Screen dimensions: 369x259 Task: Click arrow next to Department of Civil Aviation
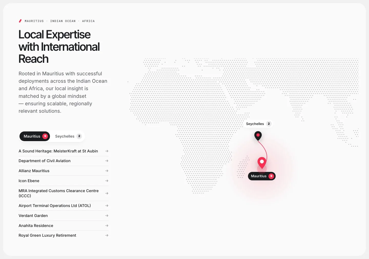coord(107,161)
